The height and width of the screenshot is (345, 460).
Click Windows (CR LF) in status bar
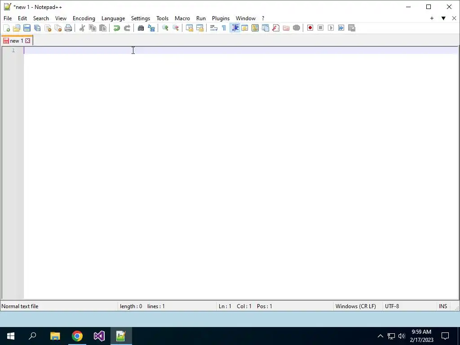coord(356,306)
